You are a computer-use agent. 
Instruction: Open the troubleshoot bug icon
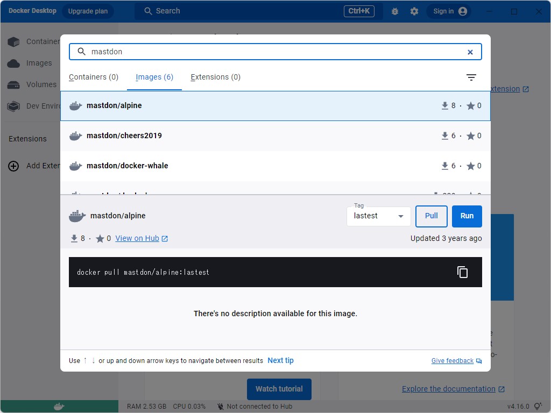(394, 11)
